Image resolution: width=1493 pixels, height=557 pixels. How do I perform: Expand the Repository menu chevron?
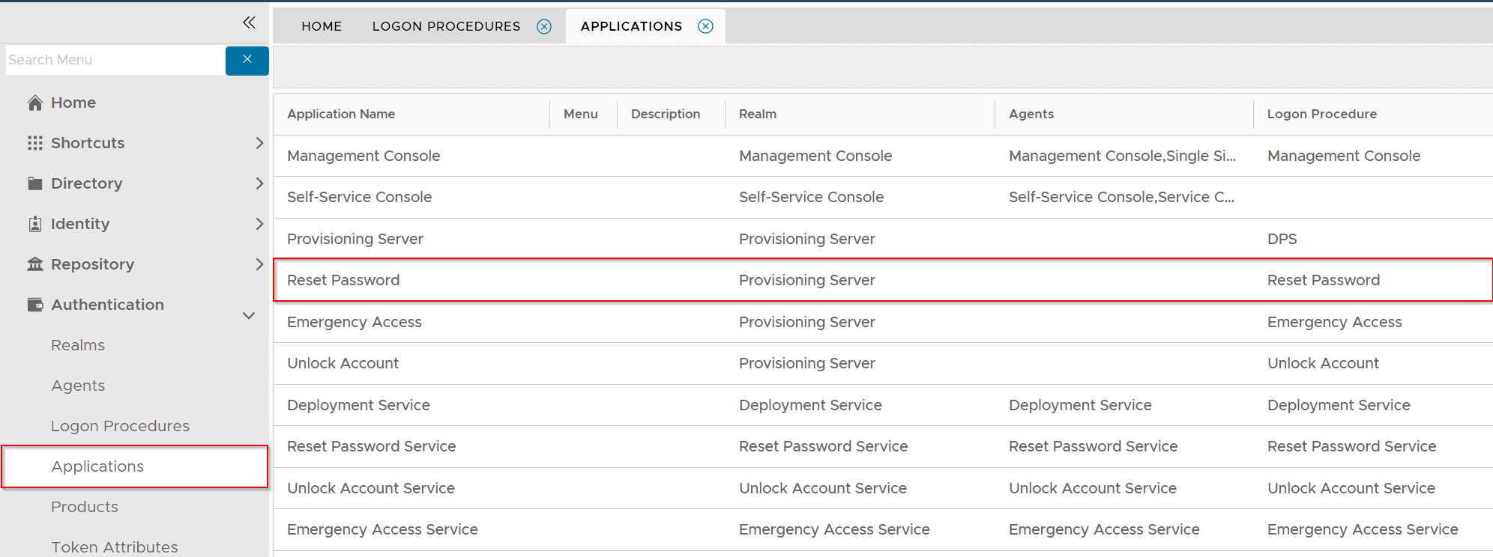pos(259,264)
